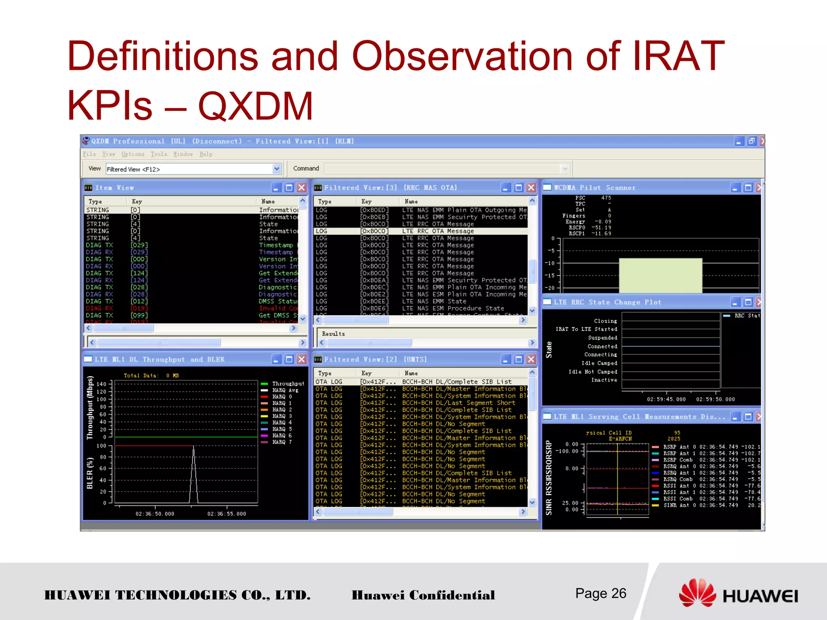Click the Item View panel icon

click(88, 188)
